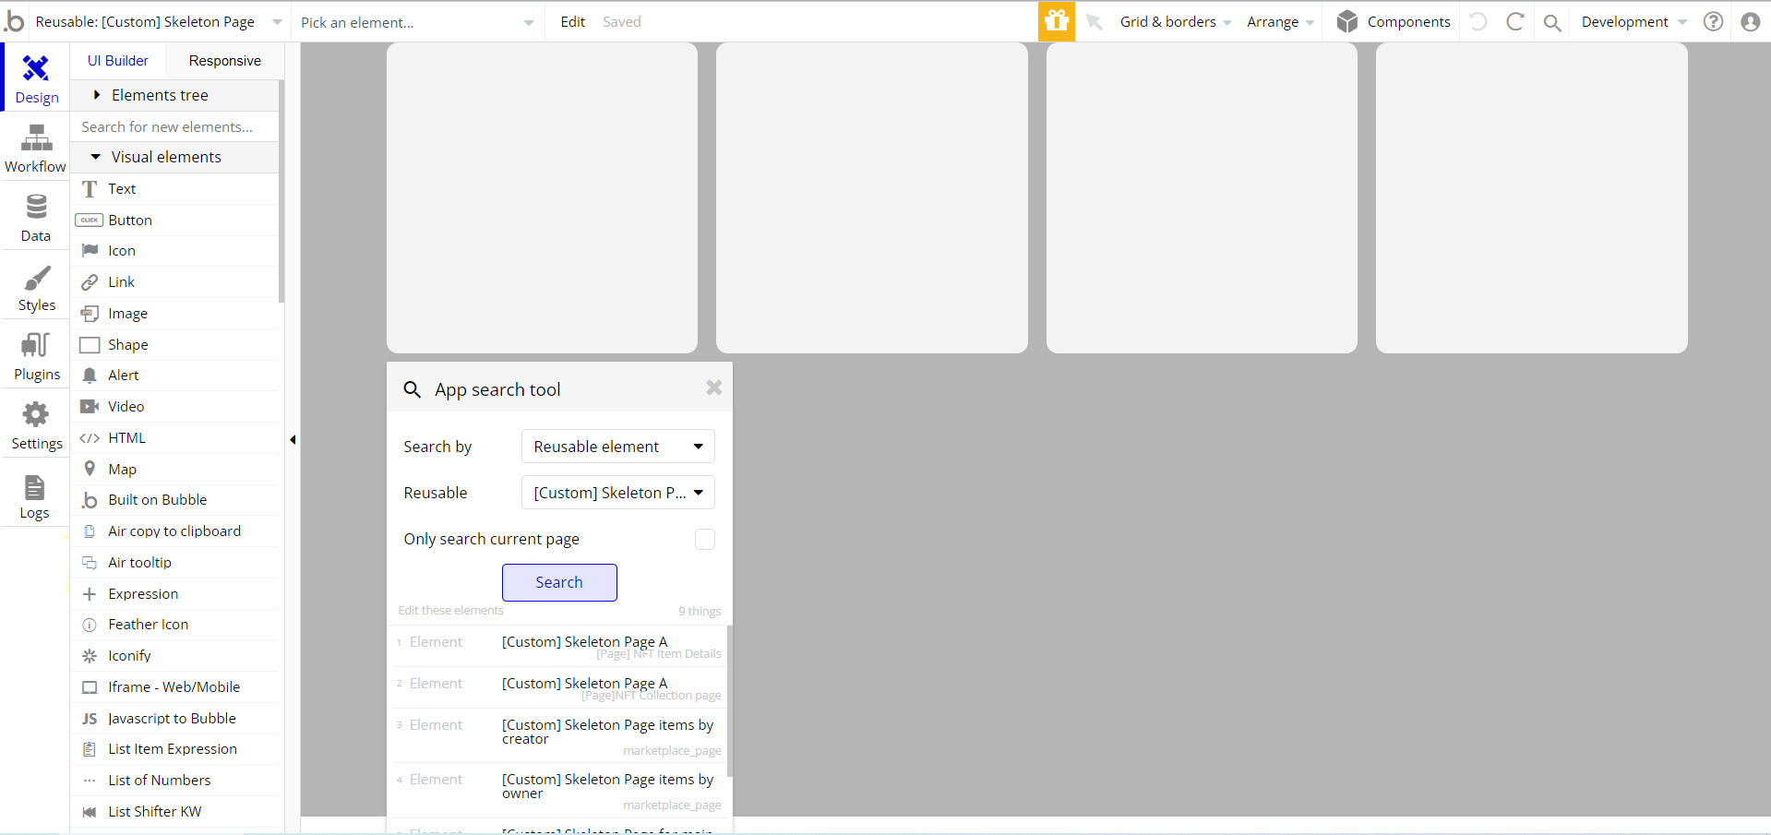This screenshot has width=1771, height=835.
Task: Switch to the Responsive tab
Action: [225, 61]
